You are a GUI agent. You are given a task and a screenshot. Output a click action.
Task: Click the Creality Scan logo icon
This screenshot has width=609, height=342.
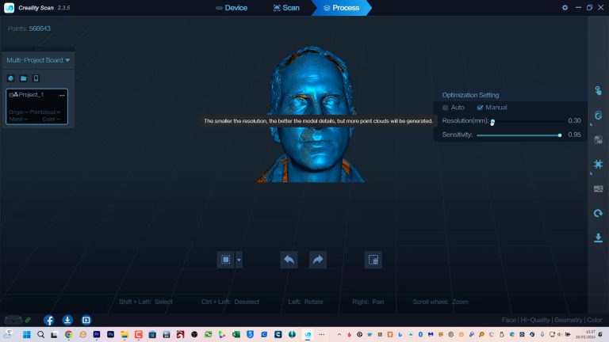(x=9, y=8)
